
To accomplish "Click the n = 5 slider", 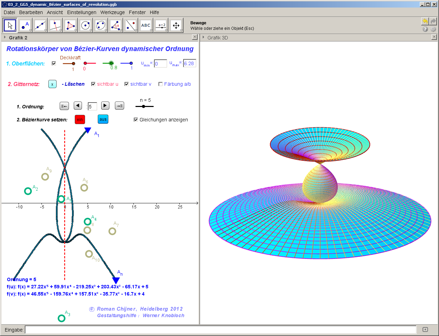I will point(144,107).
